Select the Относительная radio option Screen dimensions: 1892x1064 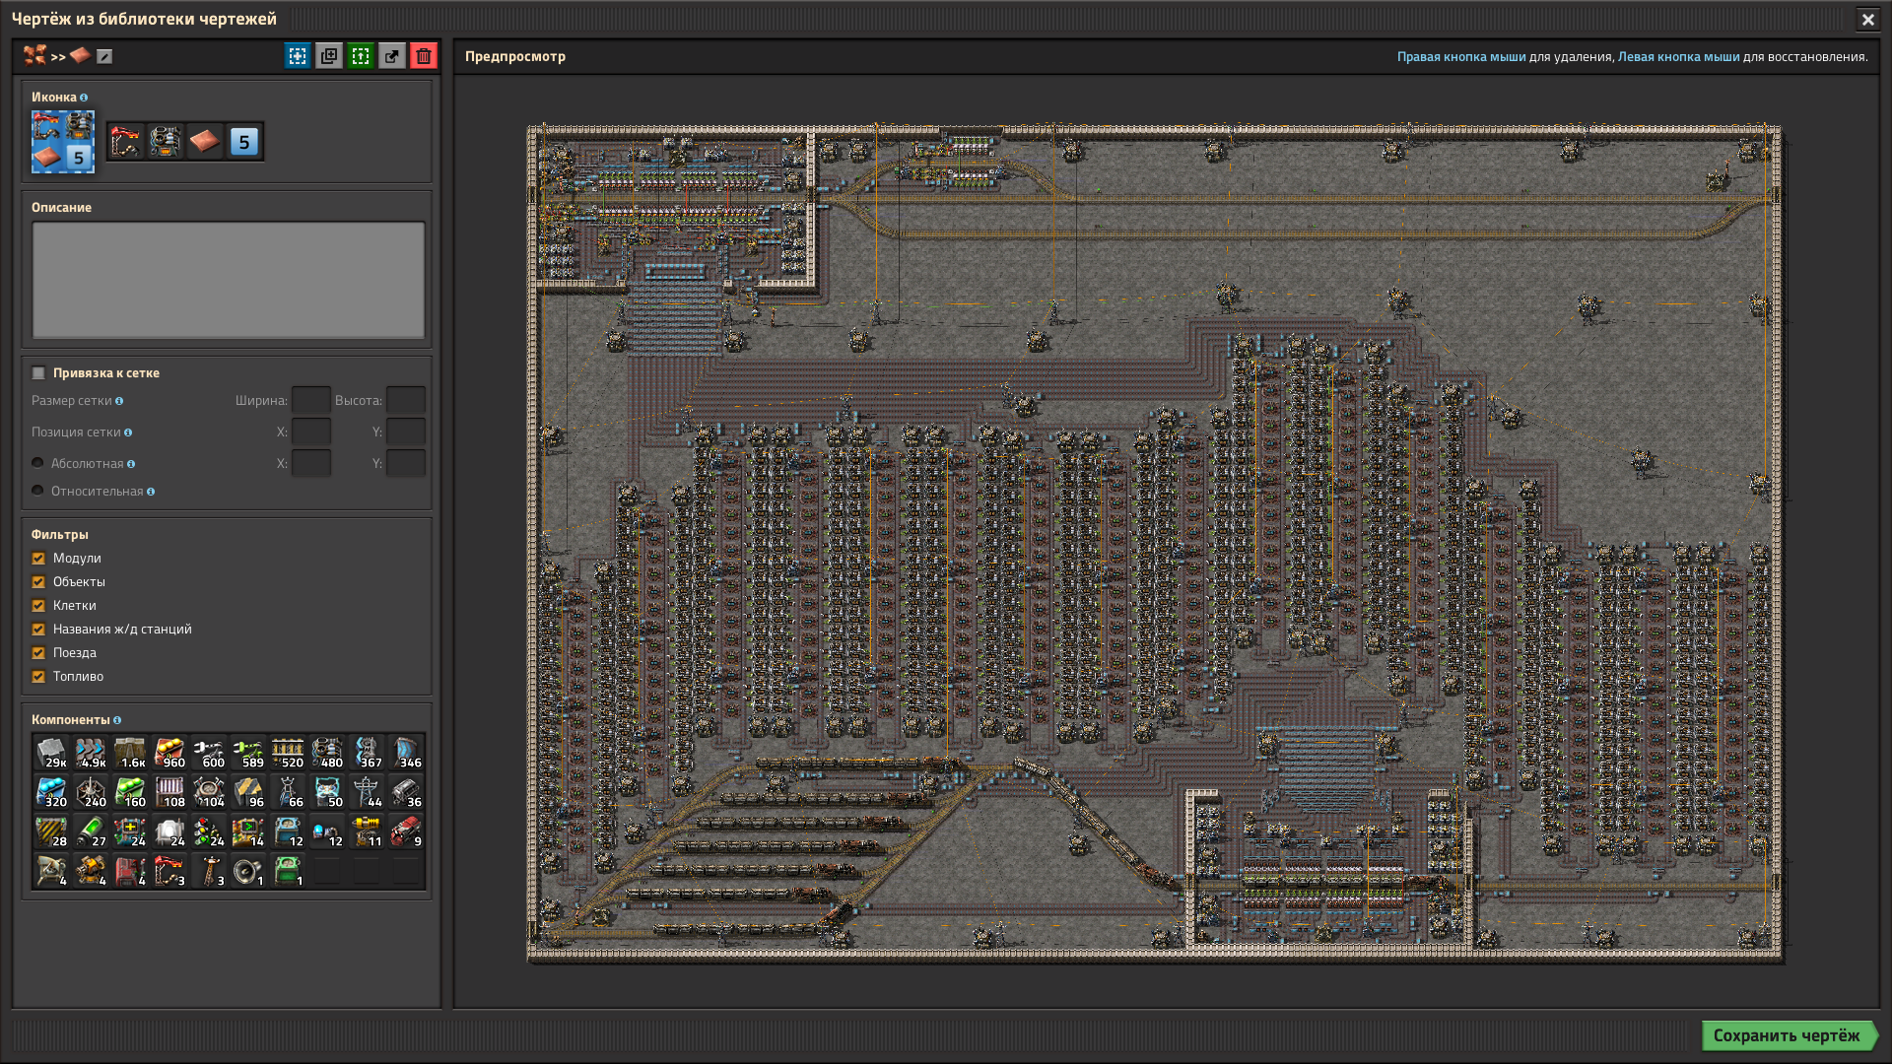coord(37,491)
